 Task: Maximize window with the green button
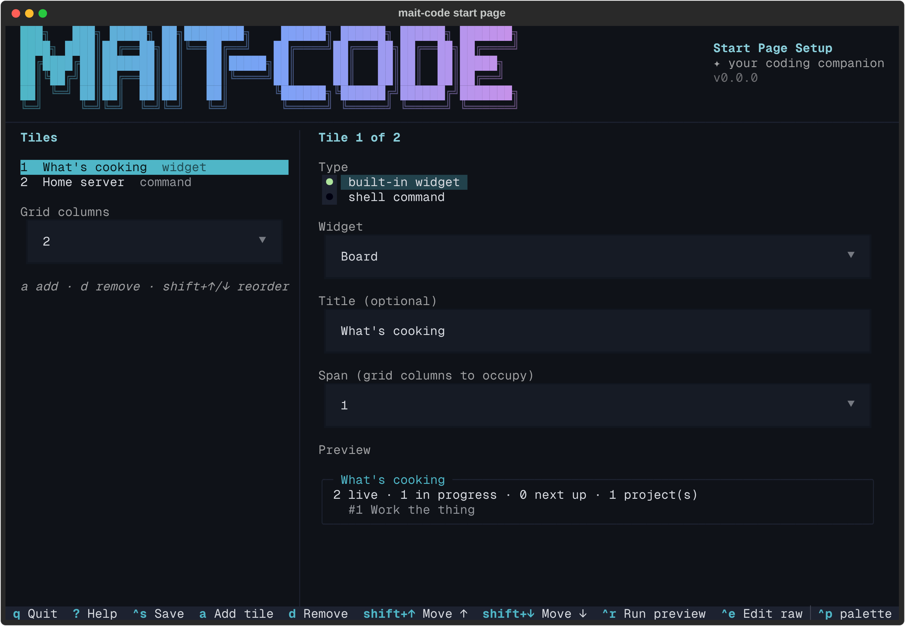(x=43, y=13)
